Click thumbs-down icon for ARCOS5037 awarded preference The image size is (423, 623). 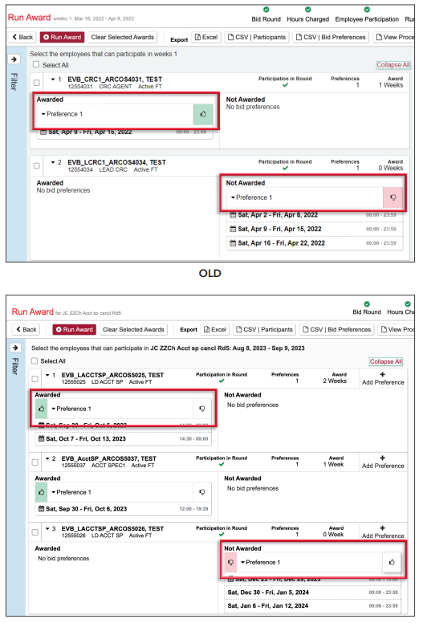click(201, 492)
